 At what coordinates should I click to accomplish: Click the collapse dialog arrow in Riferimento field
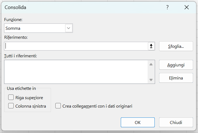tap(151, 46)
